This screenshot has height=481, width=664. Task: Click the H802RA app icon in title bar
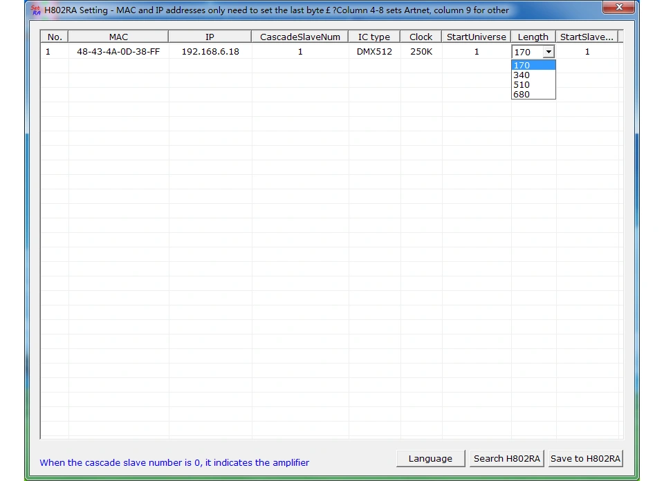click(36, 10)
